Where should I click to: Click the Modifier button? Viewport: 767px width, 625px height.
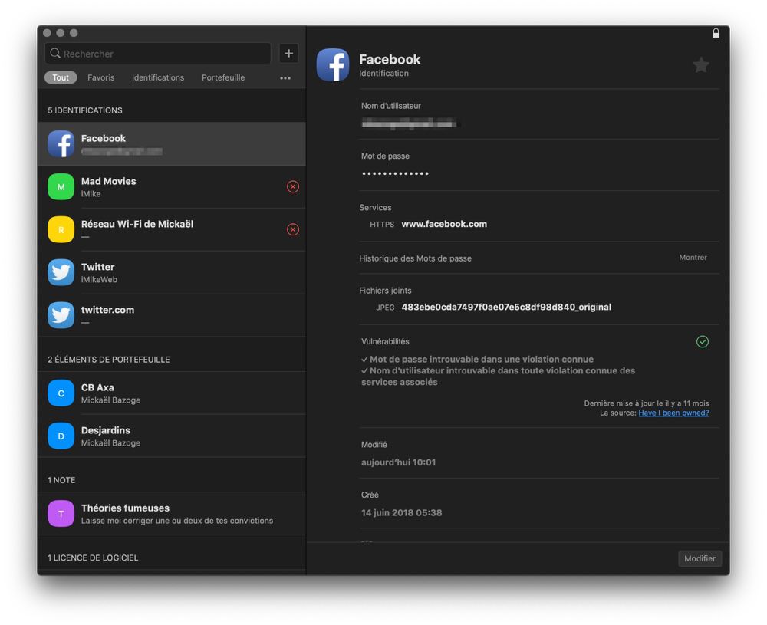coord(700,558)
